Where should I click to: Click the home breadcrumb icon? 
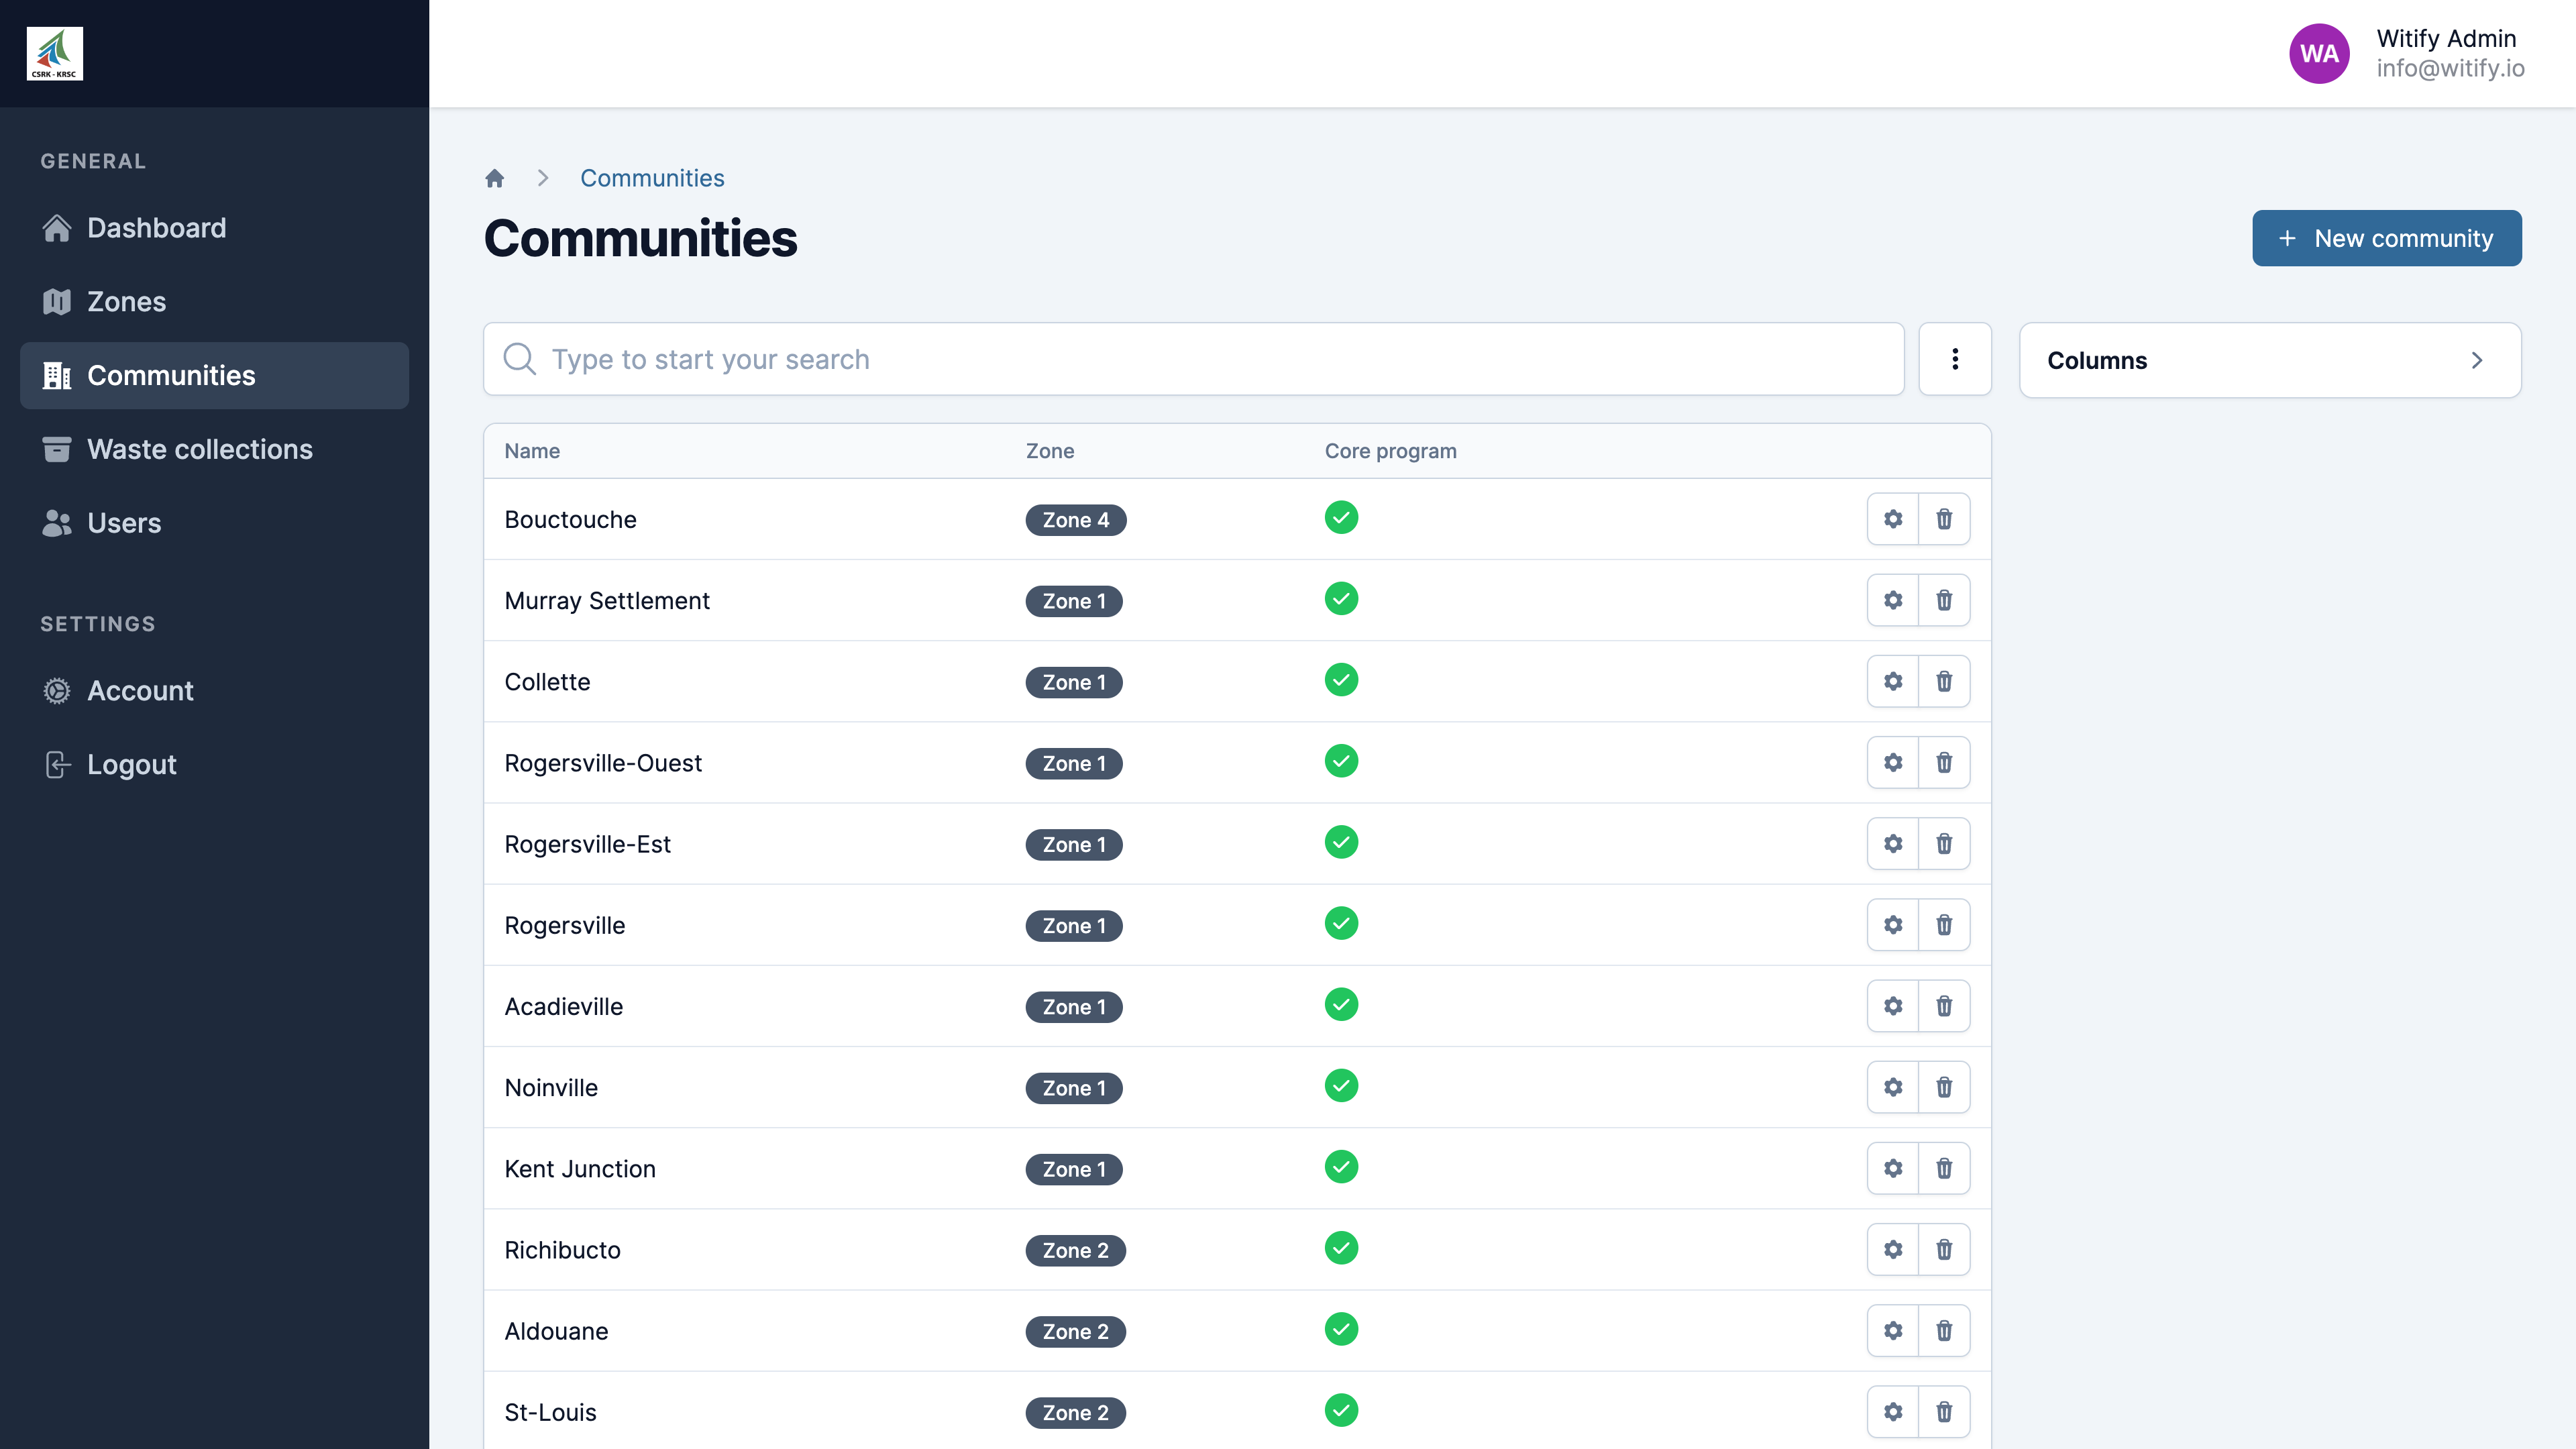pyautogui.click(x=494, y=178)
